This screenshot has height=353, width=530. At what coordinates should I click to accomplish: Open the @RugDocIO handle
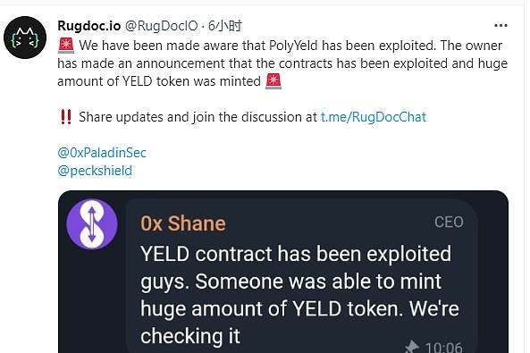pos(162,26)
